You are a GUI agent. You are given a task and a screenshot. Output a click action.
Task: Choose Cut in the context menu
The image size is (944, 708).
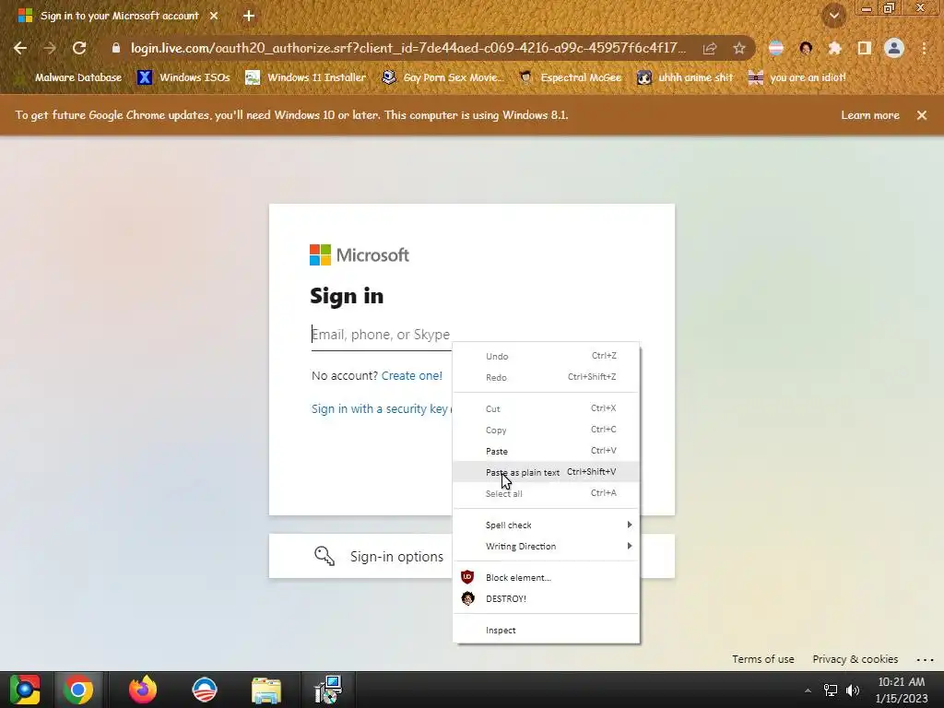tap(546, 408)
